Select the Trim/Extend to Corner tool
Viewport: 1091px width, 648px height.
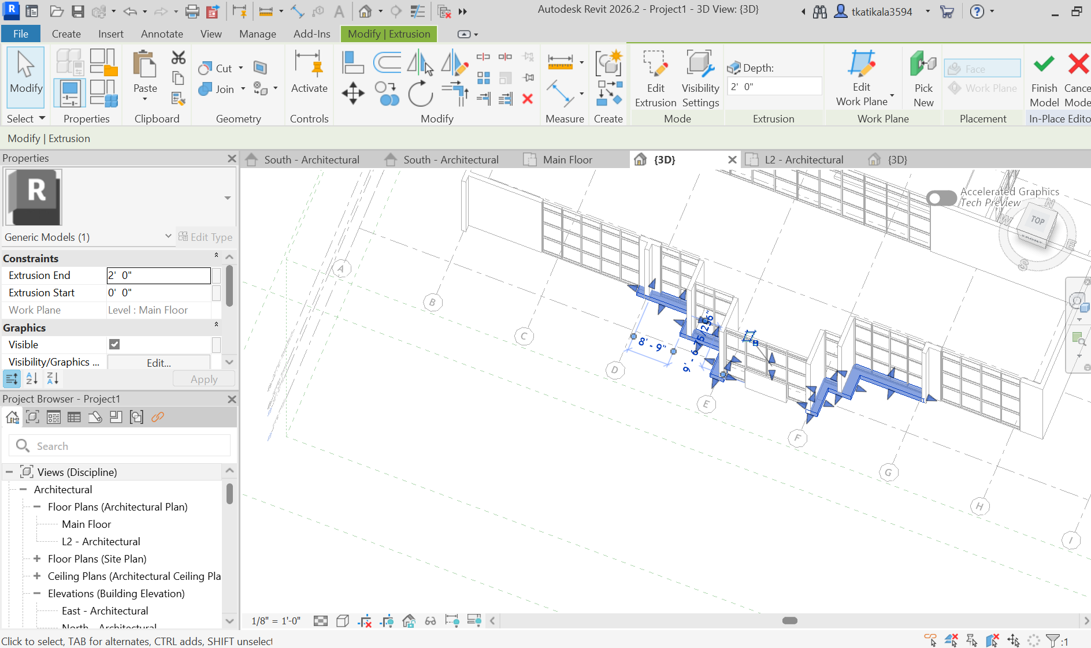(x=455, y=93)
